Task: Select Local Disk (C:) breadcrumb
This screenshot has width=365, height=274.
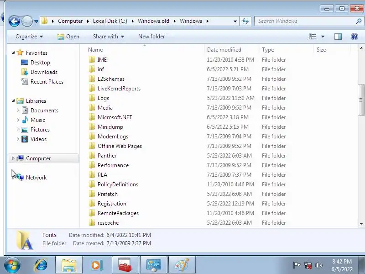Action: pos(110,21)
